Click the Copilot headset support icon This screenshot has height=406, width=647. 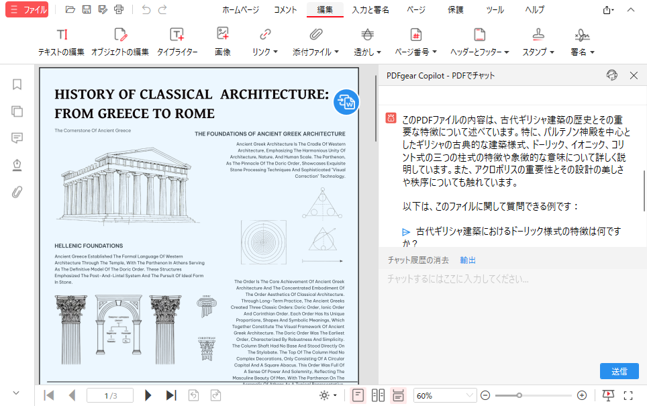point(612,75)
